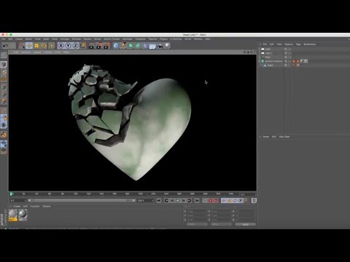Viewport: 350px width, 262px height.
Task: Switch to Polygons mode
Action: pos(4,101)
